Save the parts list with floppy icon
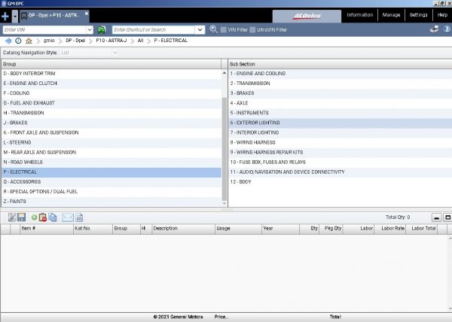Viewport: 452px width, 322px height. 22,217
